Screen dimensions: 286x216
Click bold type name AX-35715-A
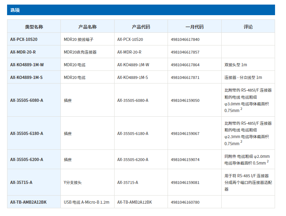pyautogui.click(x=21, y=183)
